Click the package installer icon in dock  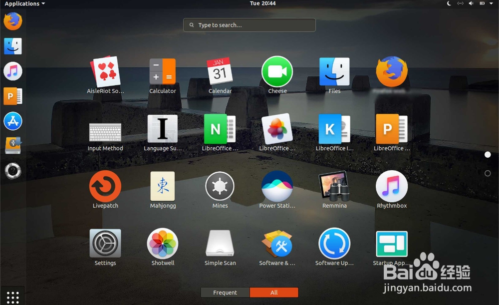(x=13, y=146)
